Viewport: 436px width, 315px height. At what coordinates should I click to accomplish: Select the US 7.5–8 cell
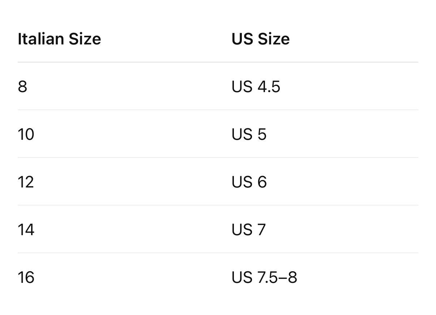(264, 277)
